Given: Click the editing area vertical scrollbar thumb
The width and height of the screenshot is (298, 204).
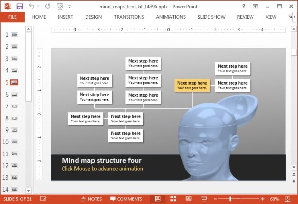Looking at the screenshot, I should tap(294, 52).
